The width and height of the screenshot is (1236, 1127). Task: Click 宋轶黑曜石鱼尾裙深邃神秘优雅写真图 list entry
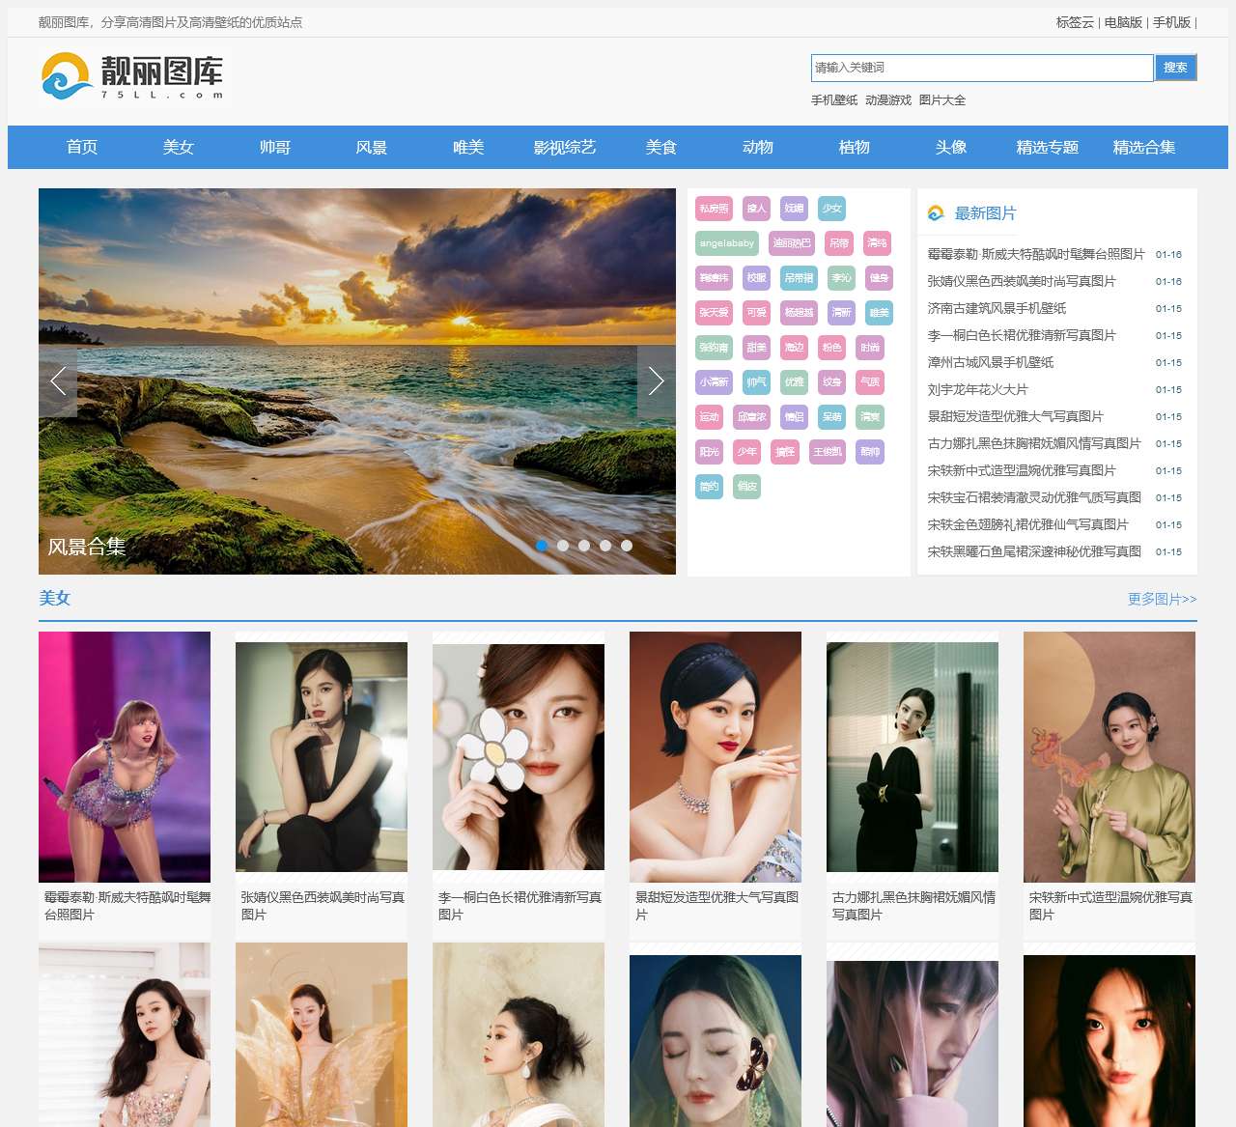1034,552
